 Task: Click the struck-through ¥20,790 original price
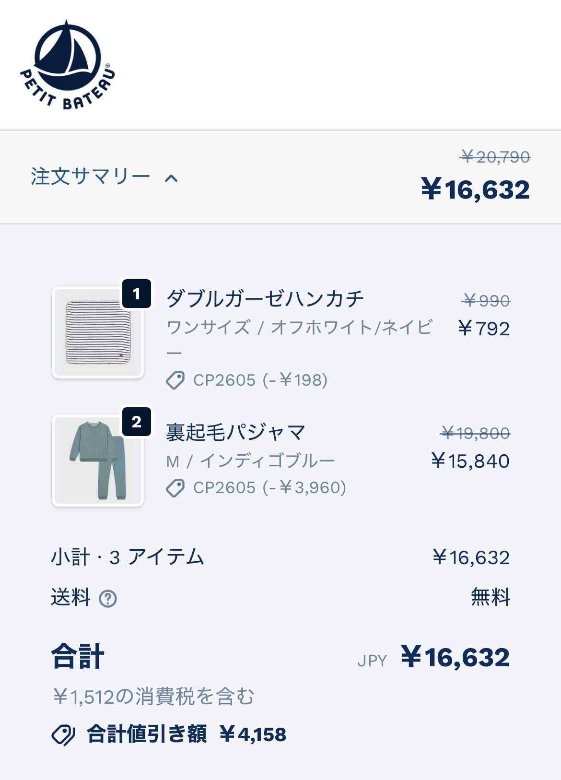click(x=495, y=157)
